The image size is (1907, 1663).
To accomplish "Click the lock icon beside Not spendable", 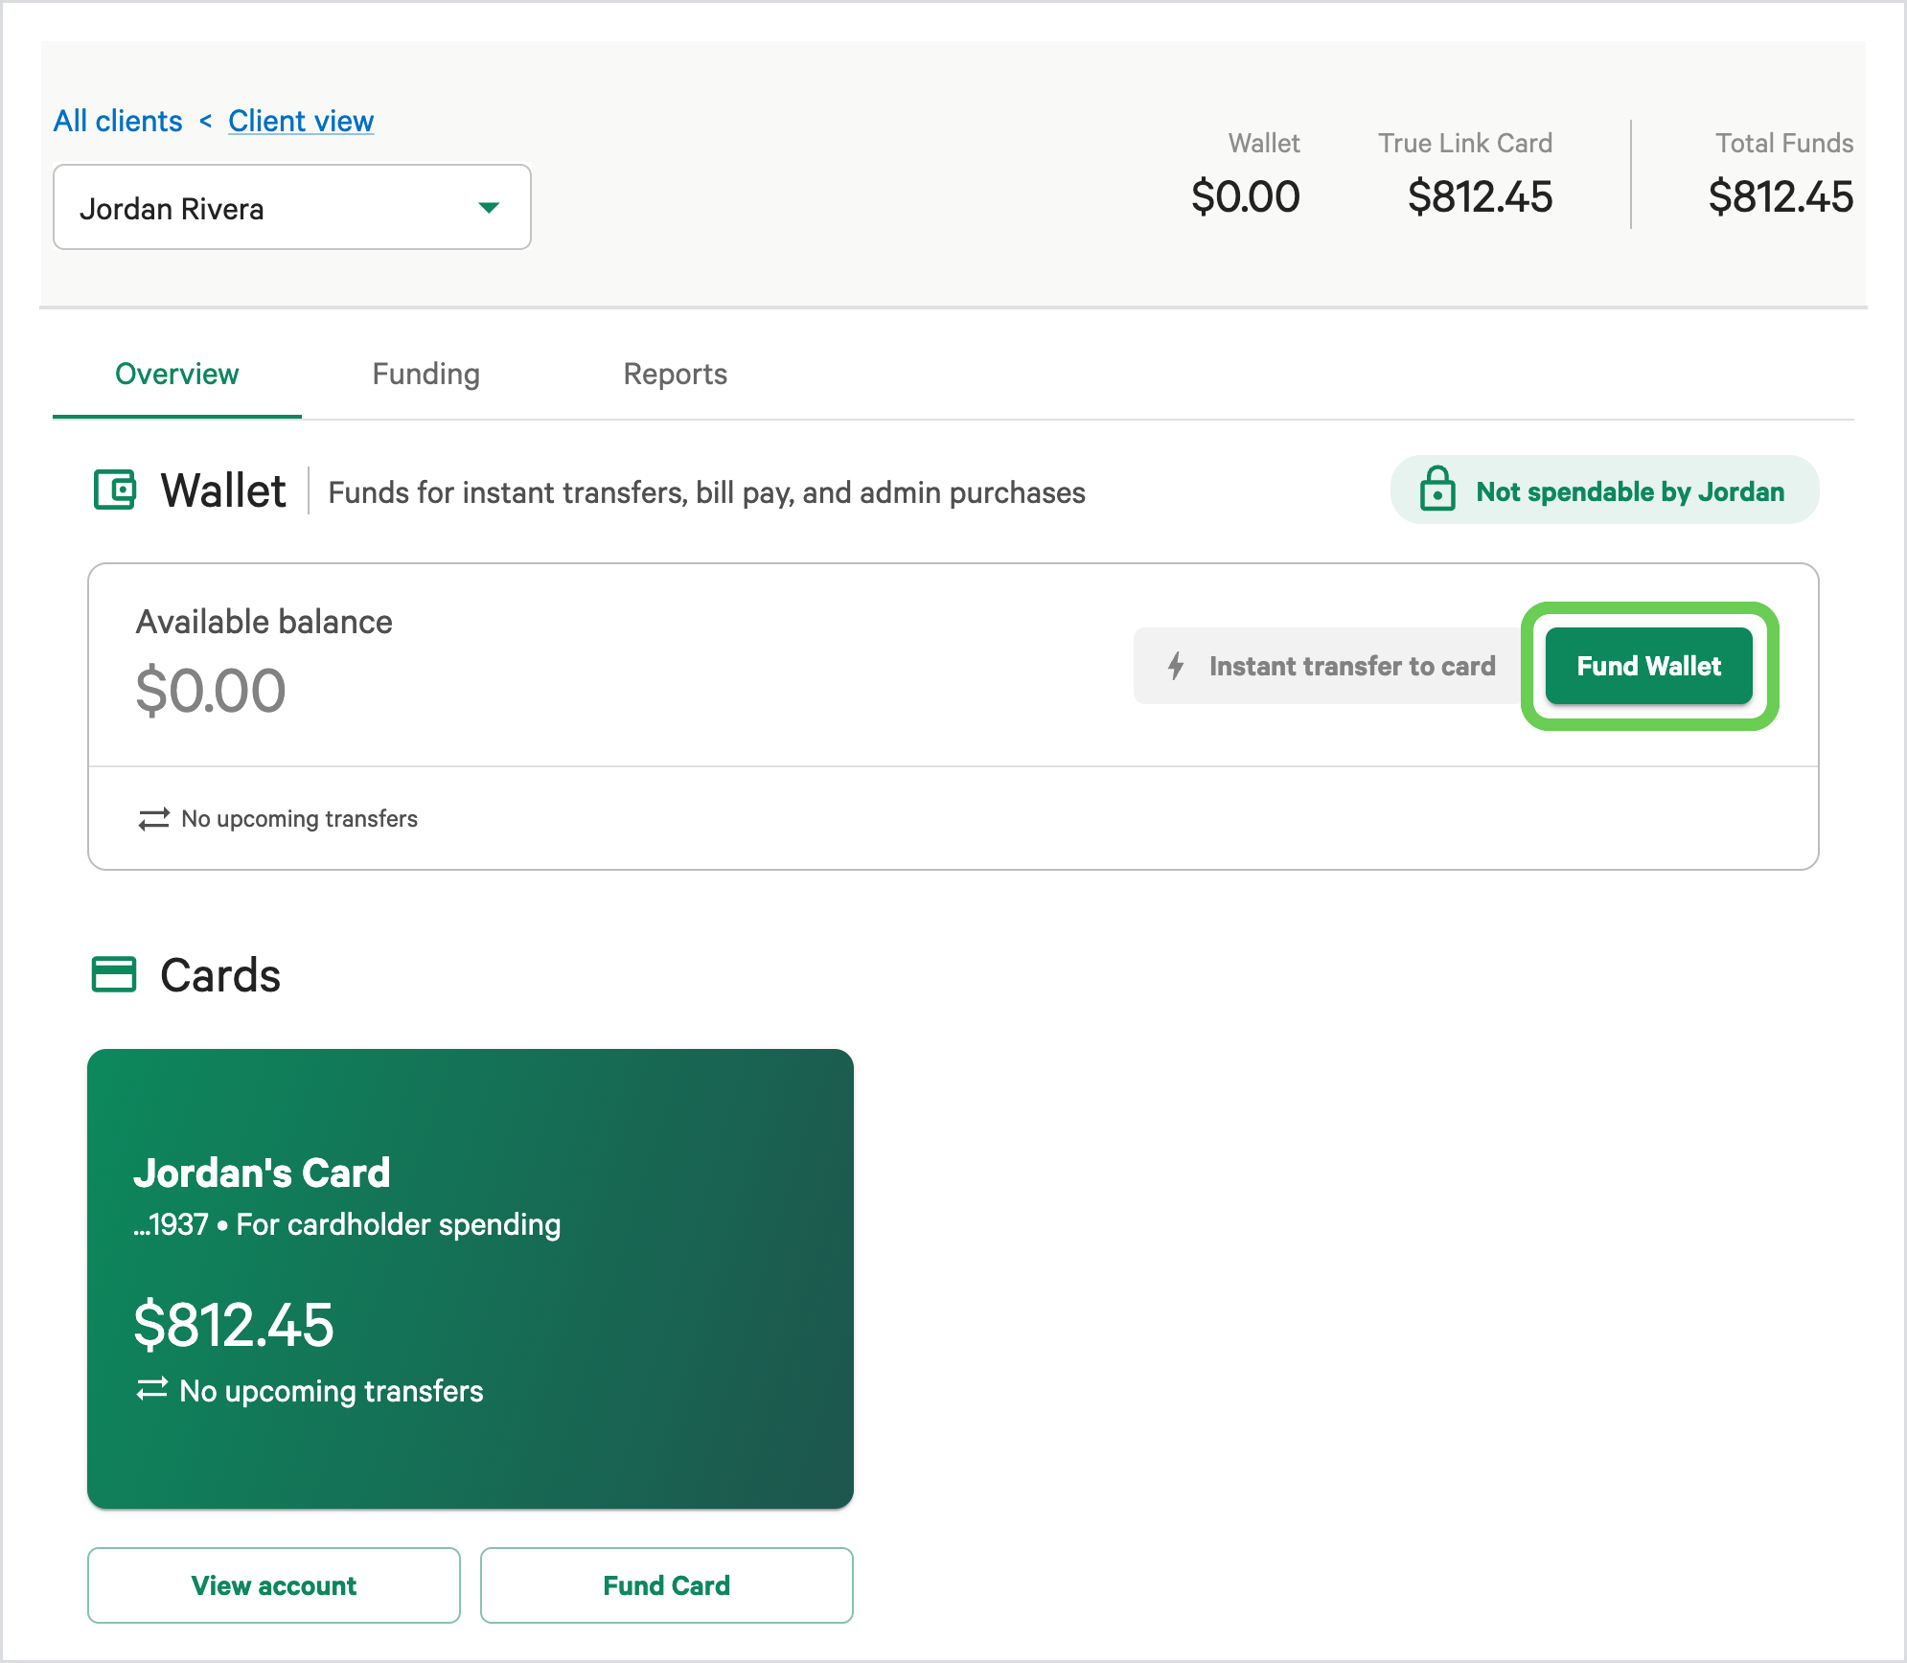I will click(x=1436, y=489).
